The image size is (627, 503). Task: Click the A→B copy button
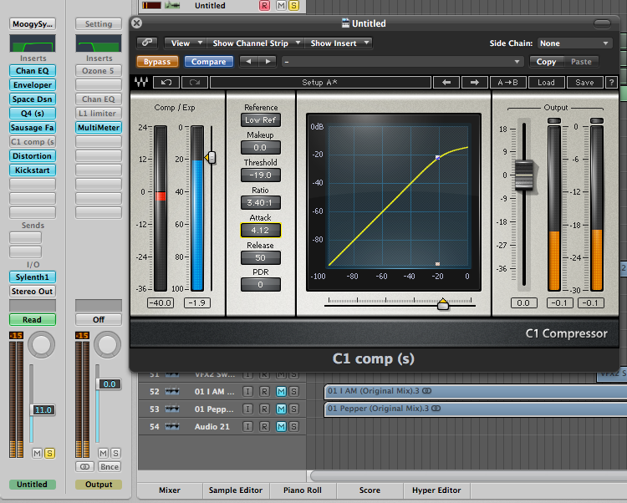507,83
